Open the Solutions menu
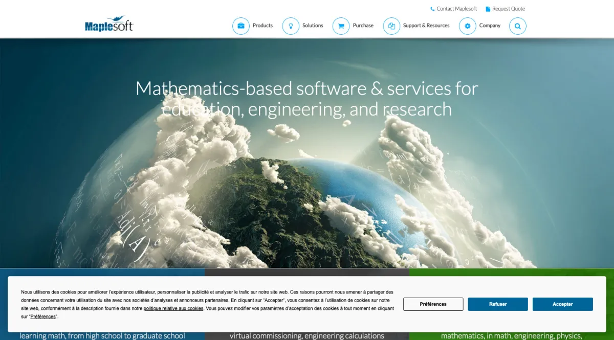Image resolution: width=614 pixels, height=340 pixels. point(313,26)
